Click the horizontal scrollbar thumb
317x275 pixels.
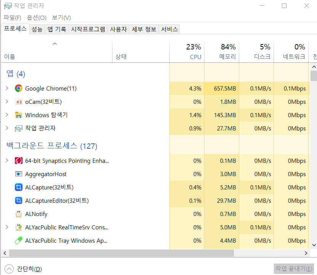point(122,253)
